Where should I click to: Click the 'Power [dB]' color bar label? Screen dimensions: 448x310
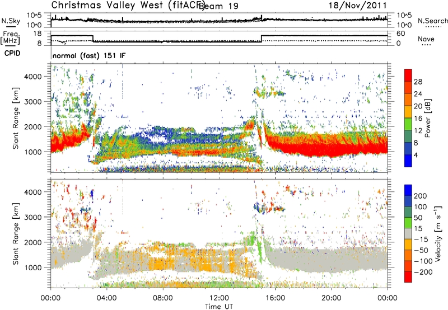coord(427,118)
